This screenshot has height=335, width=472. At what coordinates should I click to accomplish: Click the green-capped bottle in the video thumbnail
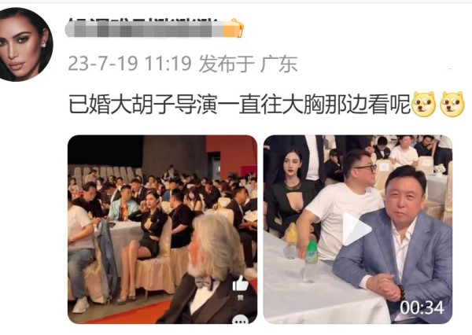click(310, 261)
